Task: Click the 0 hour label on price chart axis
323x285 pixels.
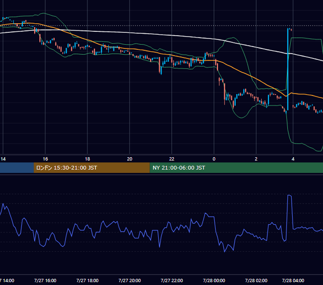Action: click(214, 159)
